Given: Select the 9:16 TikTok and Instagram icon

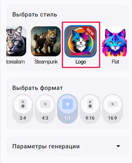Looking at the screenshot, I should [90, 104].
